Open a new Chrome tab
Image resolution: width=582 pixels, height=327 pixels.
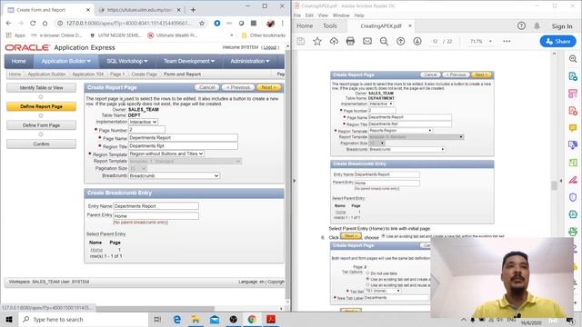click(x=193, y=10)
